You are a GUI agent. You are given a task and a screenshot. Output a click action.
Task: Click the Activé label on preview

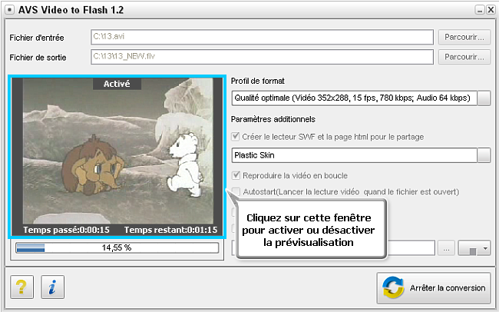[x=117, y=84]
